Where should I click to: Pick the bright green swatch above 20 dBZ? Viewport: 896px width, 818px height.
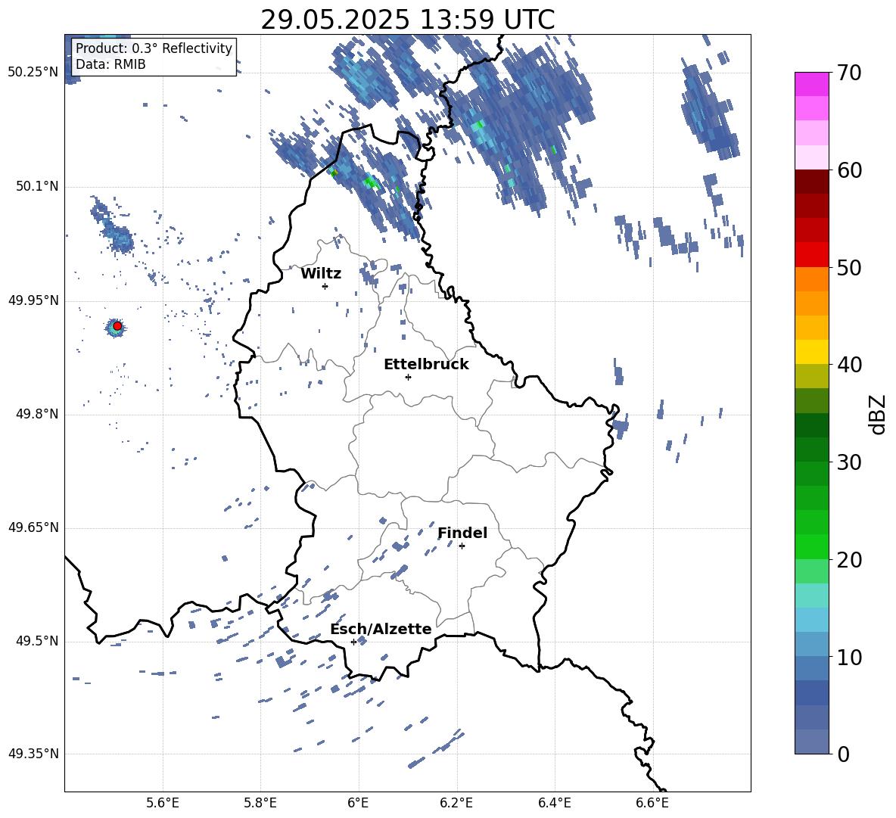pyautogui.click(x=812, y=546)
